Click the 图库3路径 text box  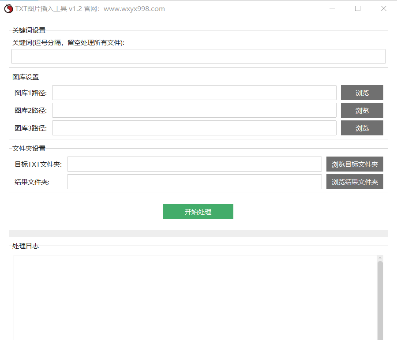194,128
